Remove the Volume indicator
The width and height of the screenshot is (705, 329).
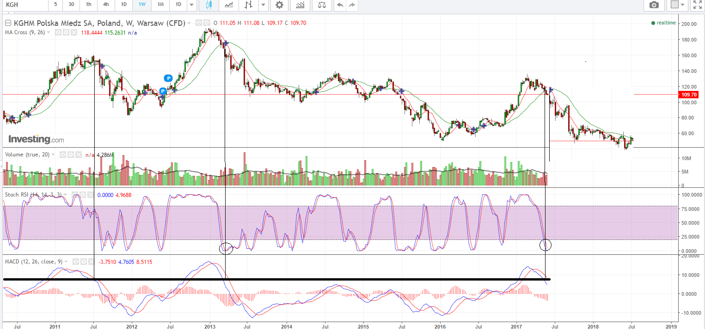78,155
